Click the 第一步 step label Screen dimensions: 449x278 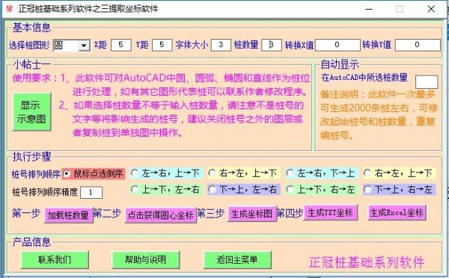click(x=26, y=214)
